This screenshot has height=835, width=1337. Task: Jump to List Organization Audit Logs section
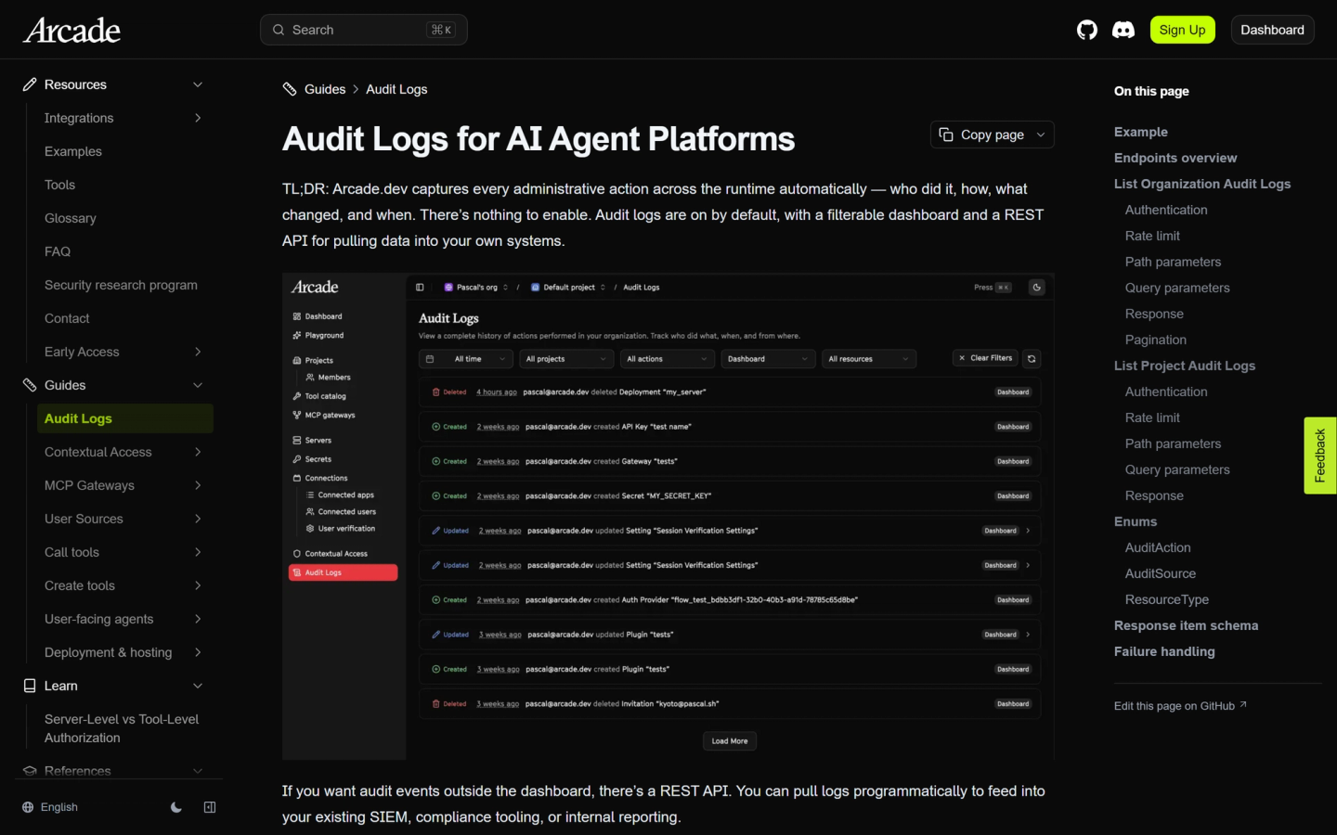click(1202, 184)
